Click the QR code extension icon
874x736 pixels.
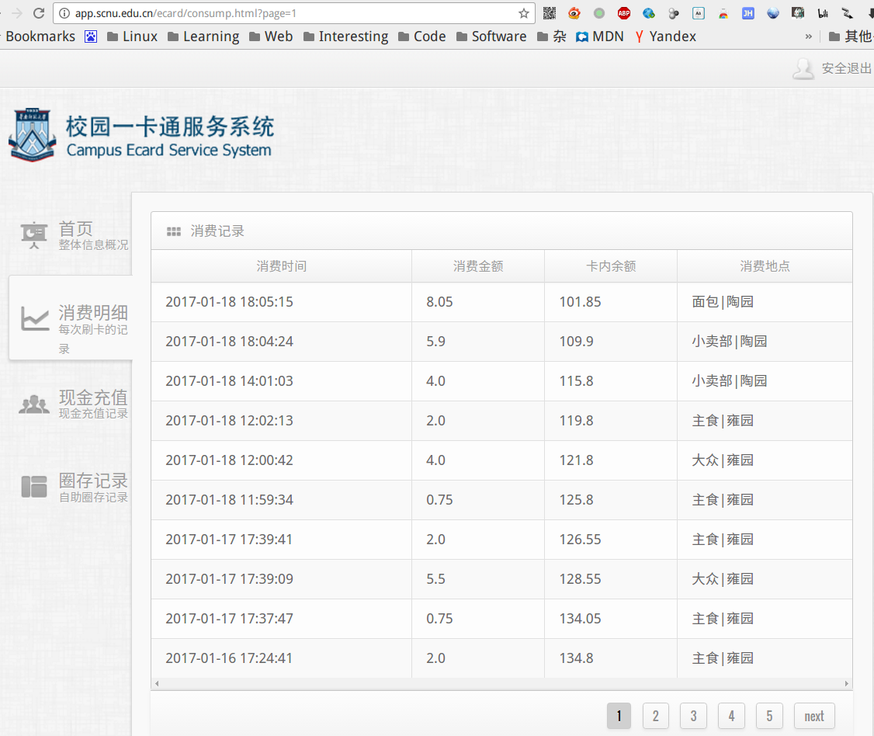point(550,13)
